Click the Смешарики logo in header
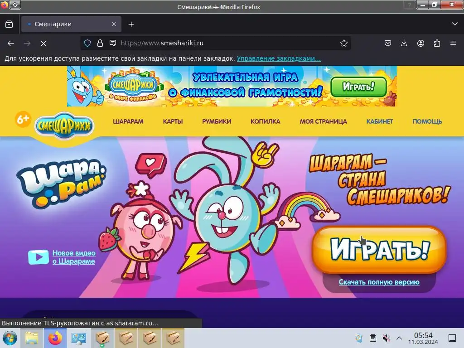The width and height of the screenshot is (464, 348). pyautogui.click(x=64, y=126)
